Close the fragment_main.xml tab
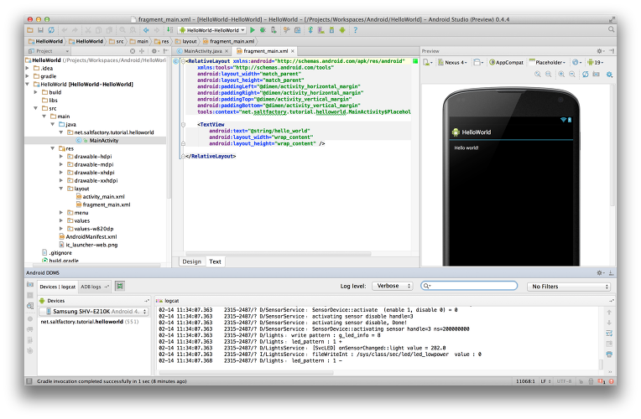The width and height of the screenshot is (641, 419). coord(293,51)
